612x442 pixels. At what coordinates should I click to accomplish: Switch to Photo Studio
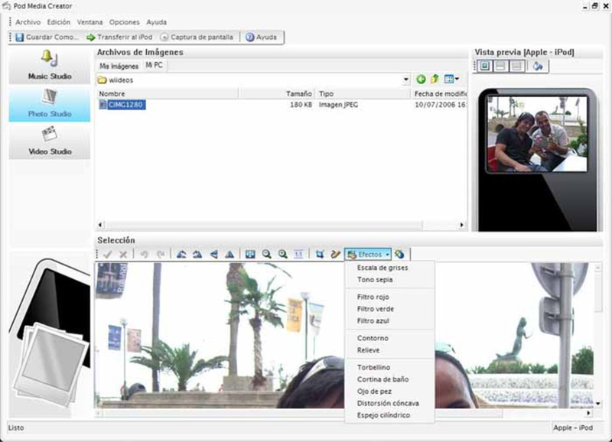tap(50, 104)
